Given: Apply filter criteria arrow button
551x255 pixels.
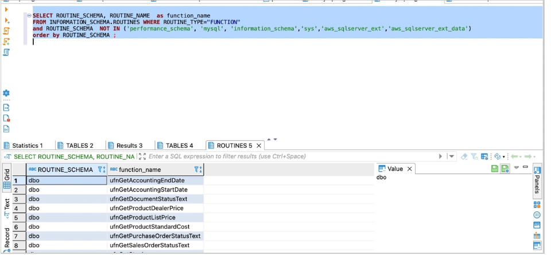Looking at the screenshot, I should [441, 156].
